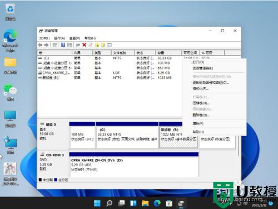Select the 磁盘 0 磁盘分区 1 volume row
Screen dimensions: 278x209
(x=110, y=63)
